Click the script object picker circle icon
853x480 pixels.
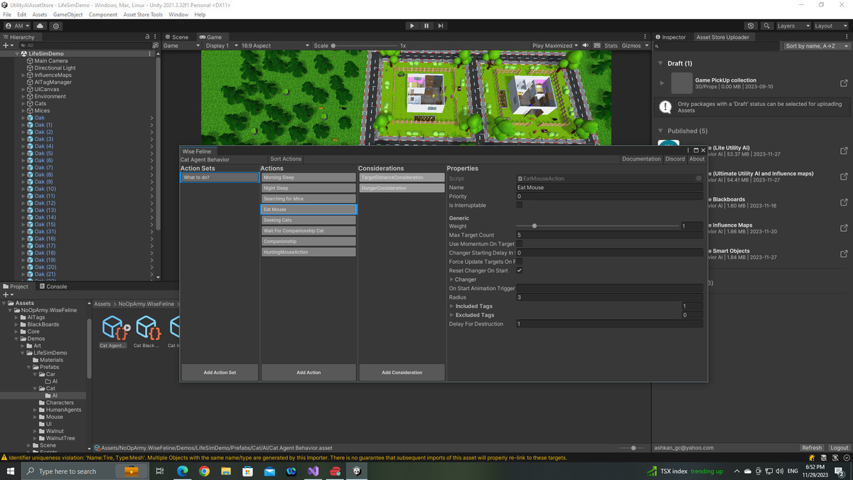click(x=699, y=178)
